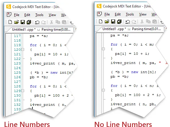
Task: Click line number 125 in the gutter
Action: click(17, 73)
